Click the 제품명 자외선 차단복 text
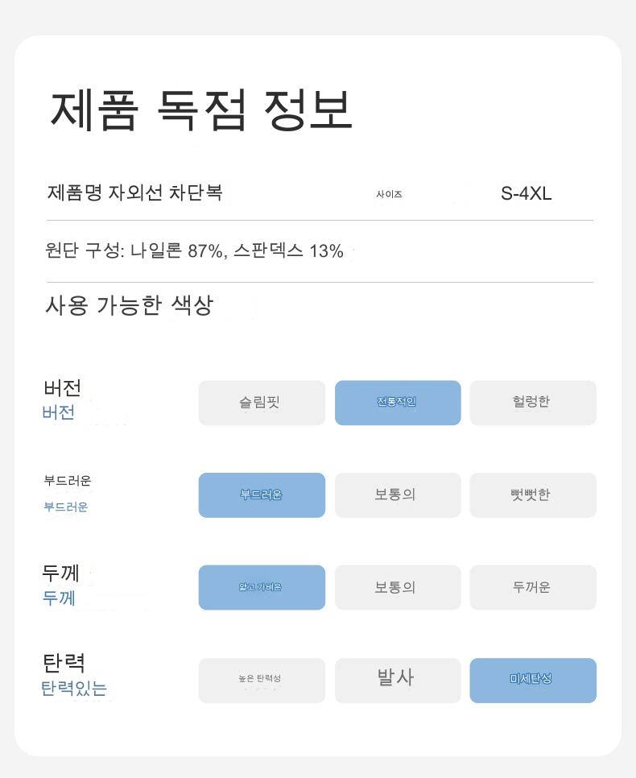Screen dimensions: 636x778 click(135, 193)
